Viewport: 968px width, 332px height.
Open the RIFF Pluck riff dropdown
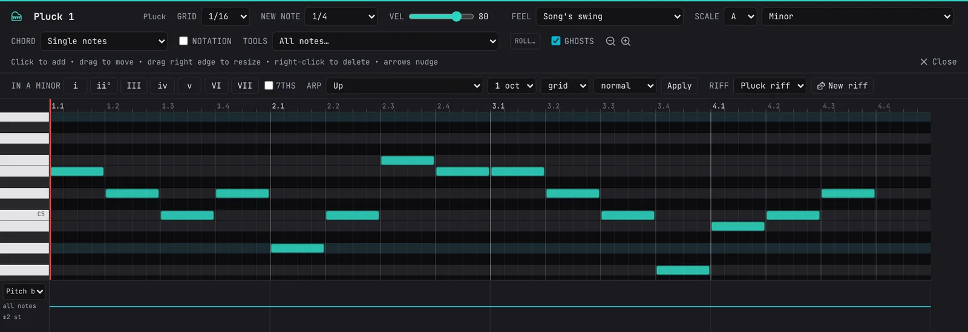(x=770, y=86)
